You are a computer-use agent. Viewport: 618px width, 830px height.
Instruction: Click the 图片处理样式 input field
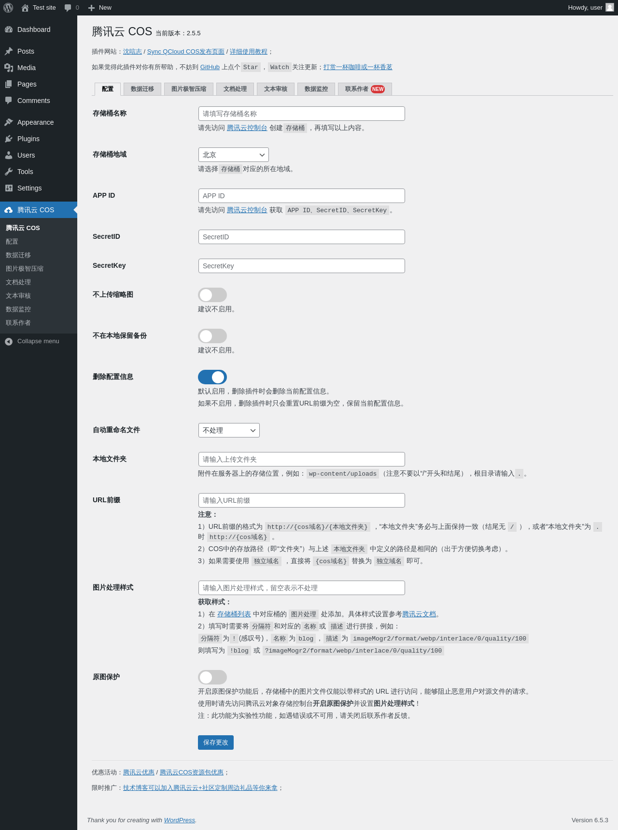coord(302,588)
